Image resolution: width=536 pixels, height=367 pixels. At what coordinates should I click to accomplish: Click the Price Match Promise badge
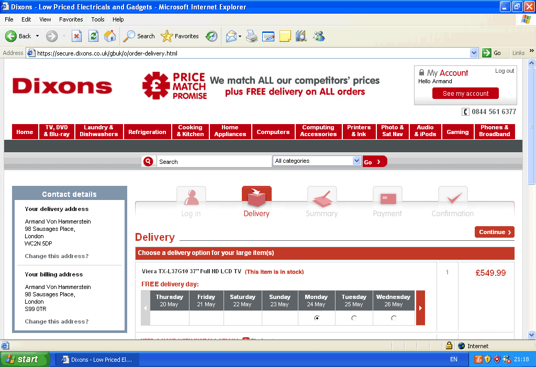174,86
